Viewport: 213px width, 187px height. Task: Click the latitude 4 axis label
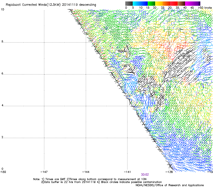tap(2, 105)
